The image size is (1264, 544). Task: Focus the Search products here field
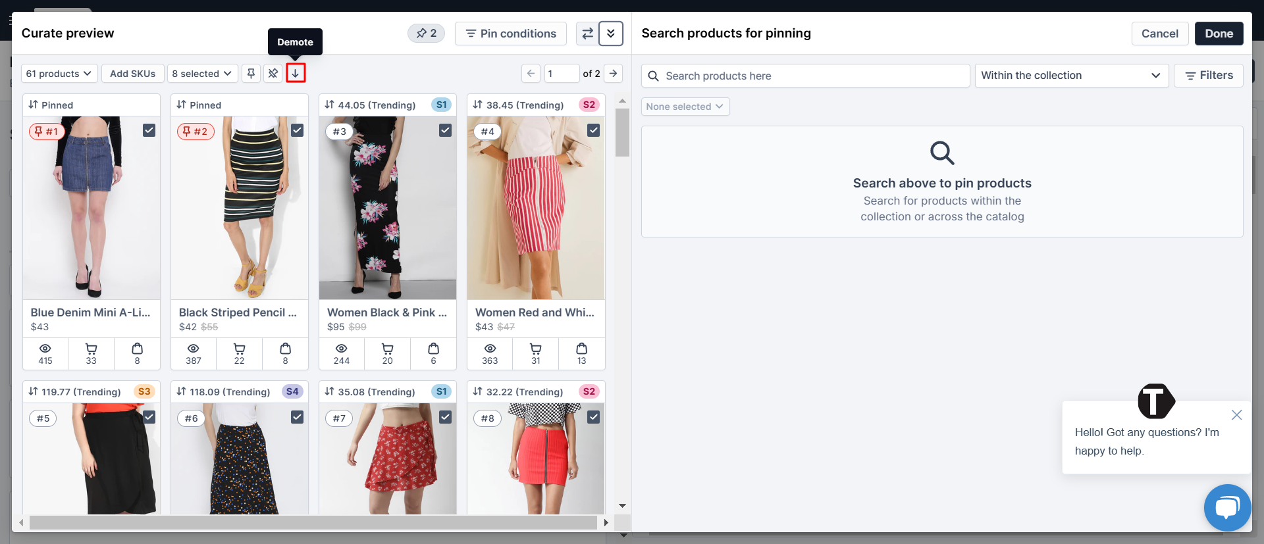(806, 76)
